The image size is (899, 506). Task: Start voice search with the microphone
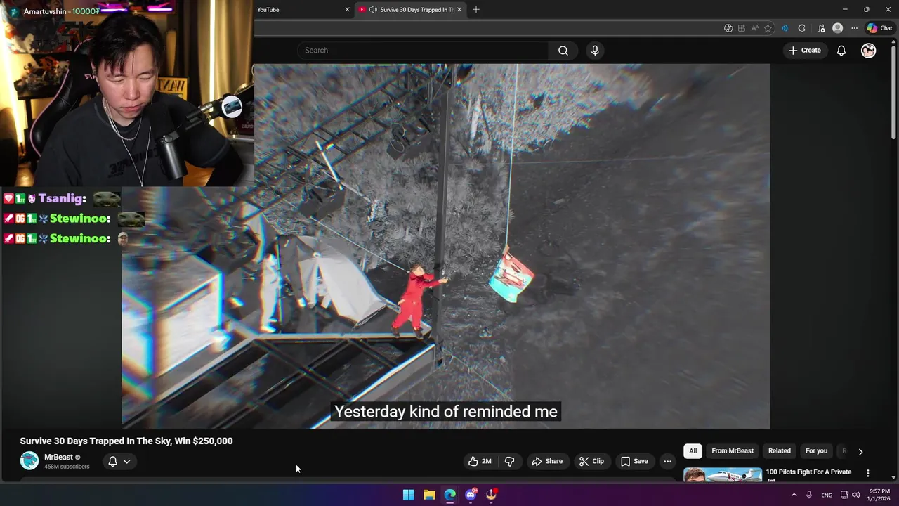[595, 51]
